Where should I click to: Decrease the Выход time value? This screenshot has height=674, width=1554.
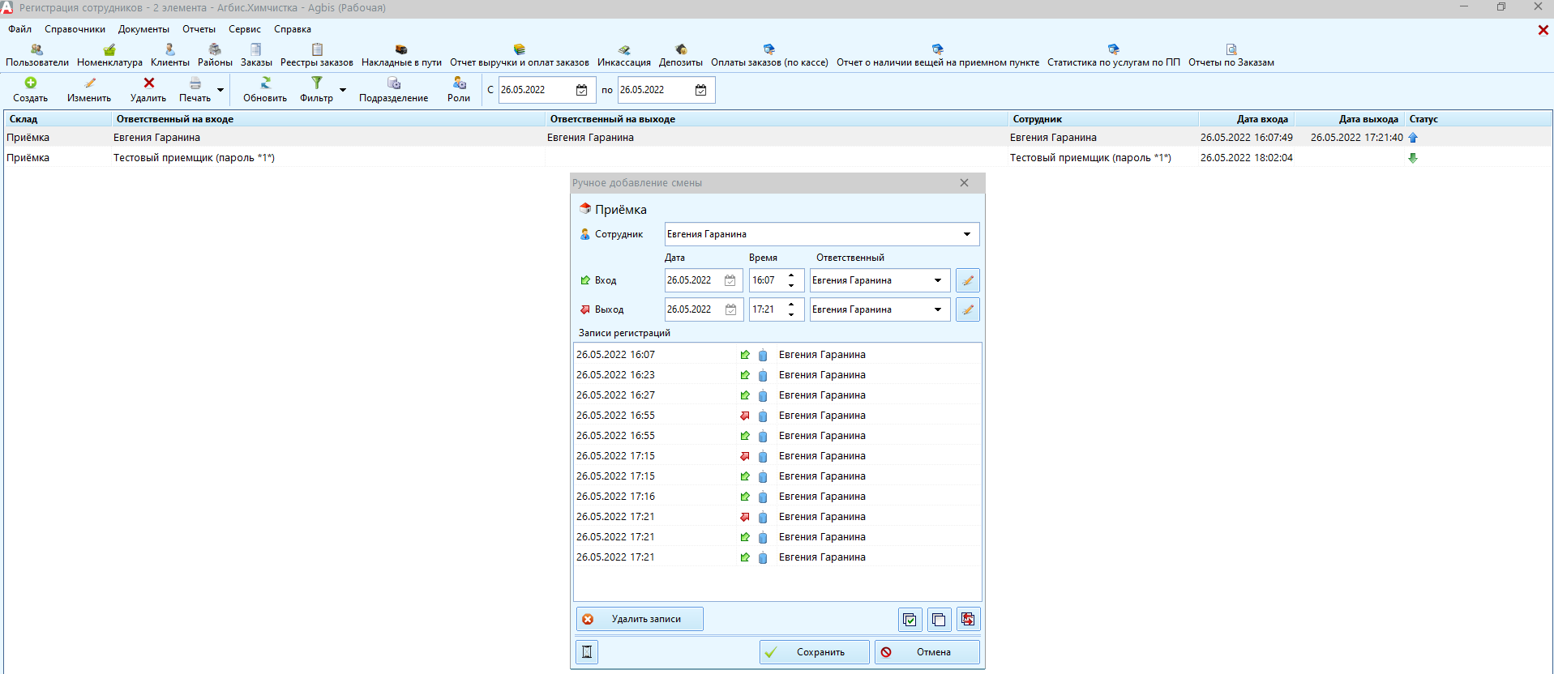point(792,314)
